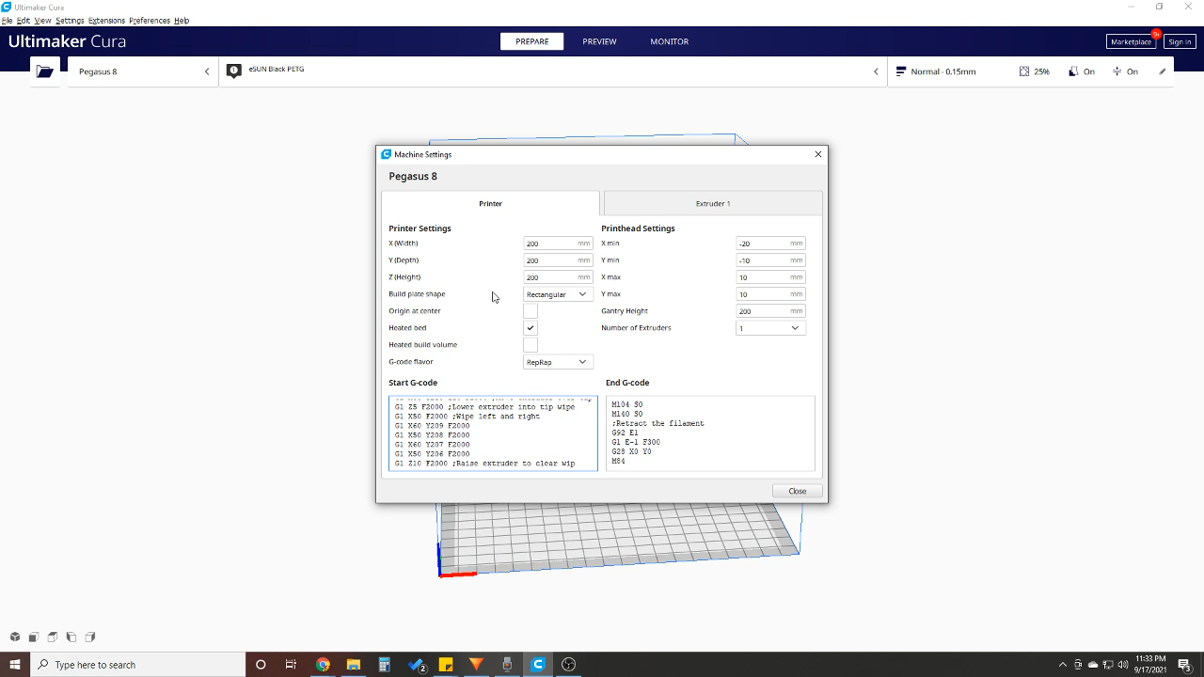Open the Number of Extruders dropdown
1204x677 pixels.
pyautogui.click(x=770, y=328)
